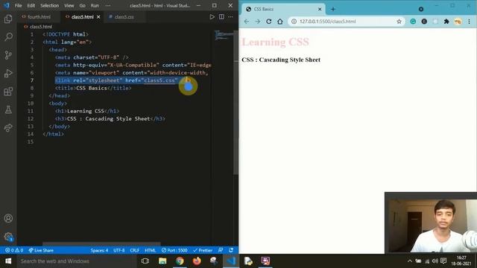Click the browser Back arrow
The height and width of the screenshot is (268, 477).
[x=247, y=22]
